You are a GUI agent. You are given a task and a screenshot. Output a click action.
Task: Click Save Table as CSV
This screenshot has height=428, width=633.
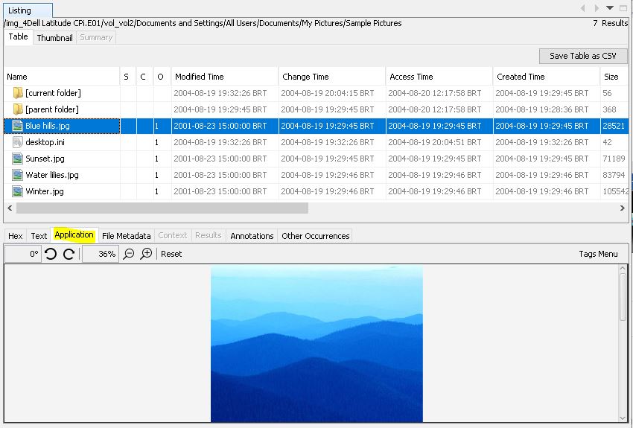pos(583,56)
